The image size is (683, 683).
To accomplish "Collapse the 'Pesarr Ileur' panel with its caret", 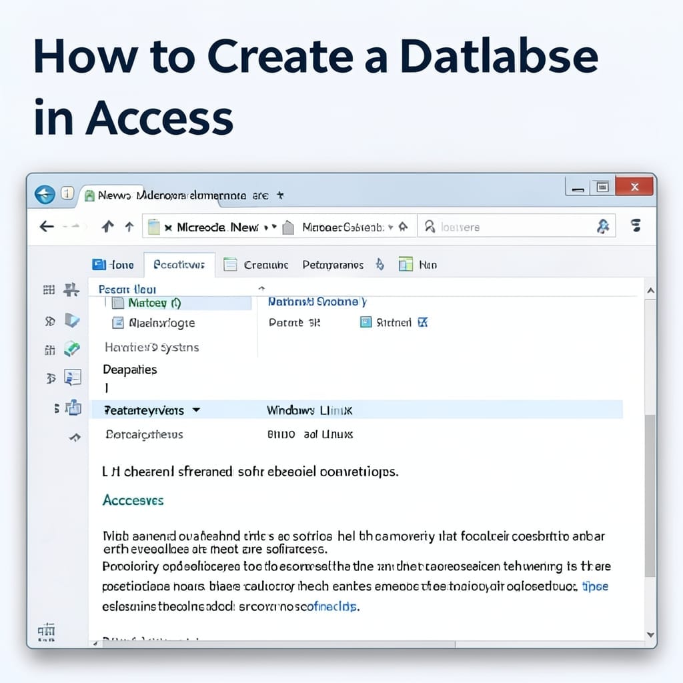I will pos(261,288).
